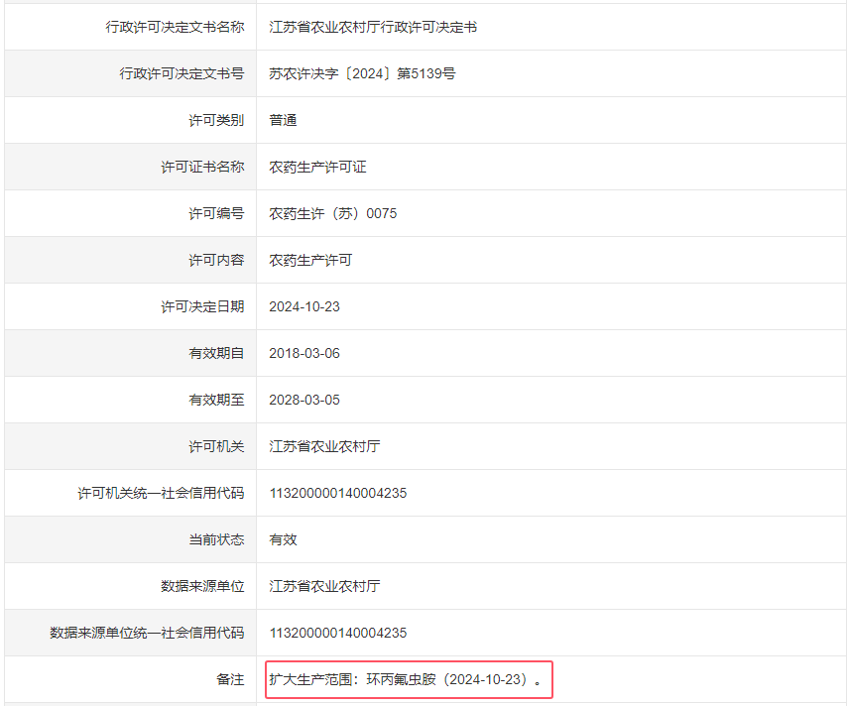Click the 备注 label
Viewport: 849px width, 706px height.
231,679
